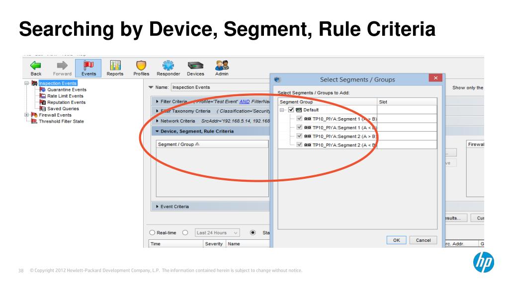Uncheck TP10_PIYA:Segment 1 (A < B) checkbox

[300, 128]
